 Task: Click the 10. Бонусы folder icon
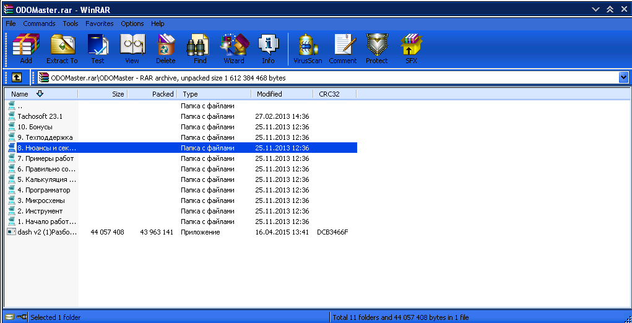(12, 126)
